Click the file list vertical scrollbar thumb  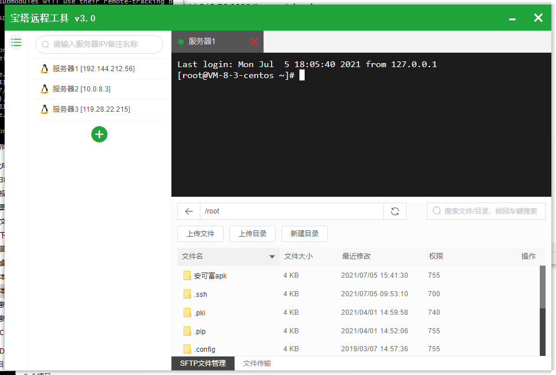[543, 287]
